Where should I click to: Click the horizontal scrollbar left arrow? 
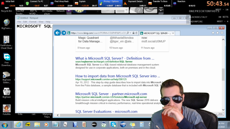pyautogui.click(x=57, y=115)
